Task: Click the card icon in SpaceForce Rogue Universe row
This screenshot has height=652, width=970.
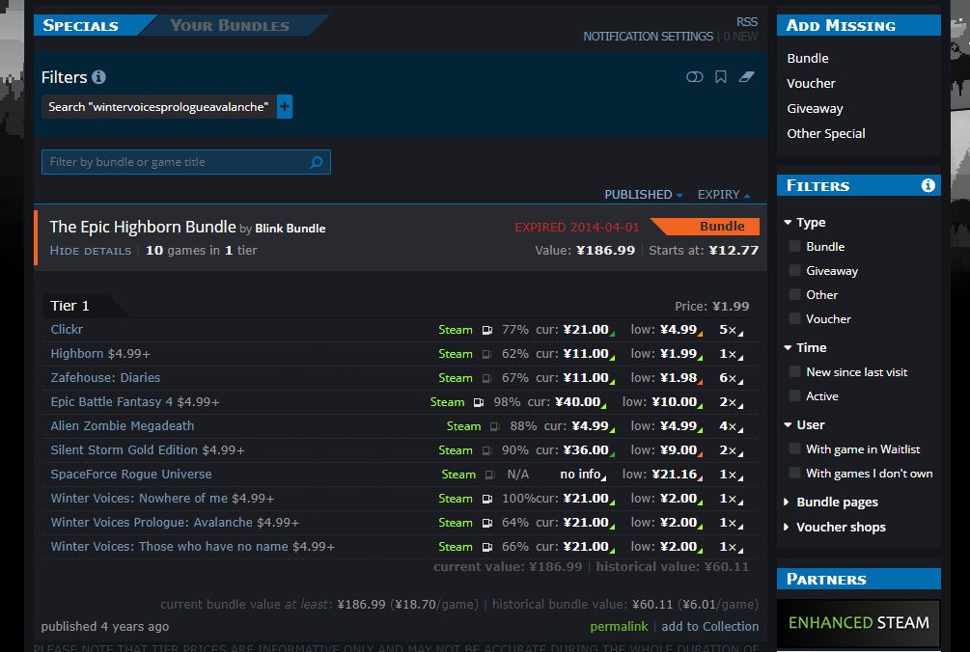Action: pyautogui.click(x=490, y=475)
